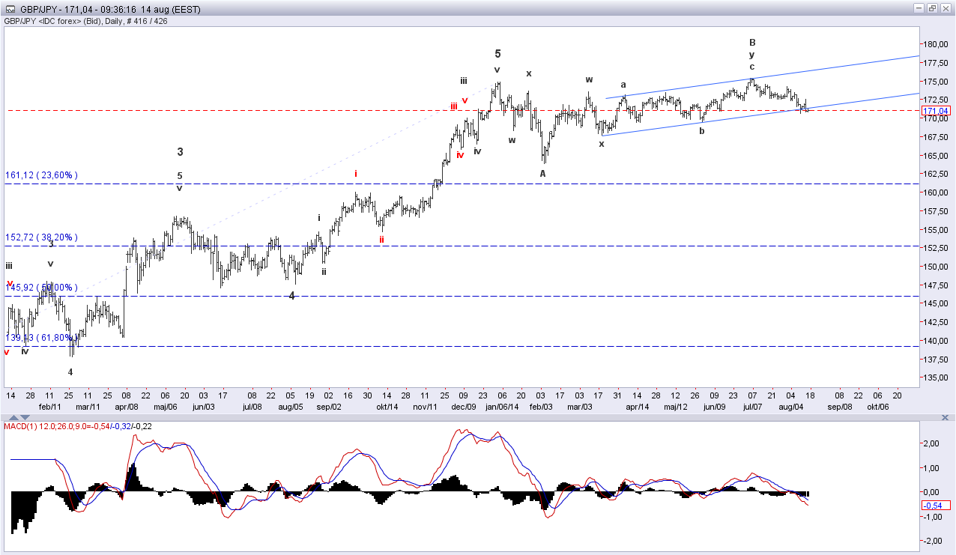Click the 135,00 price axis label

937,377
